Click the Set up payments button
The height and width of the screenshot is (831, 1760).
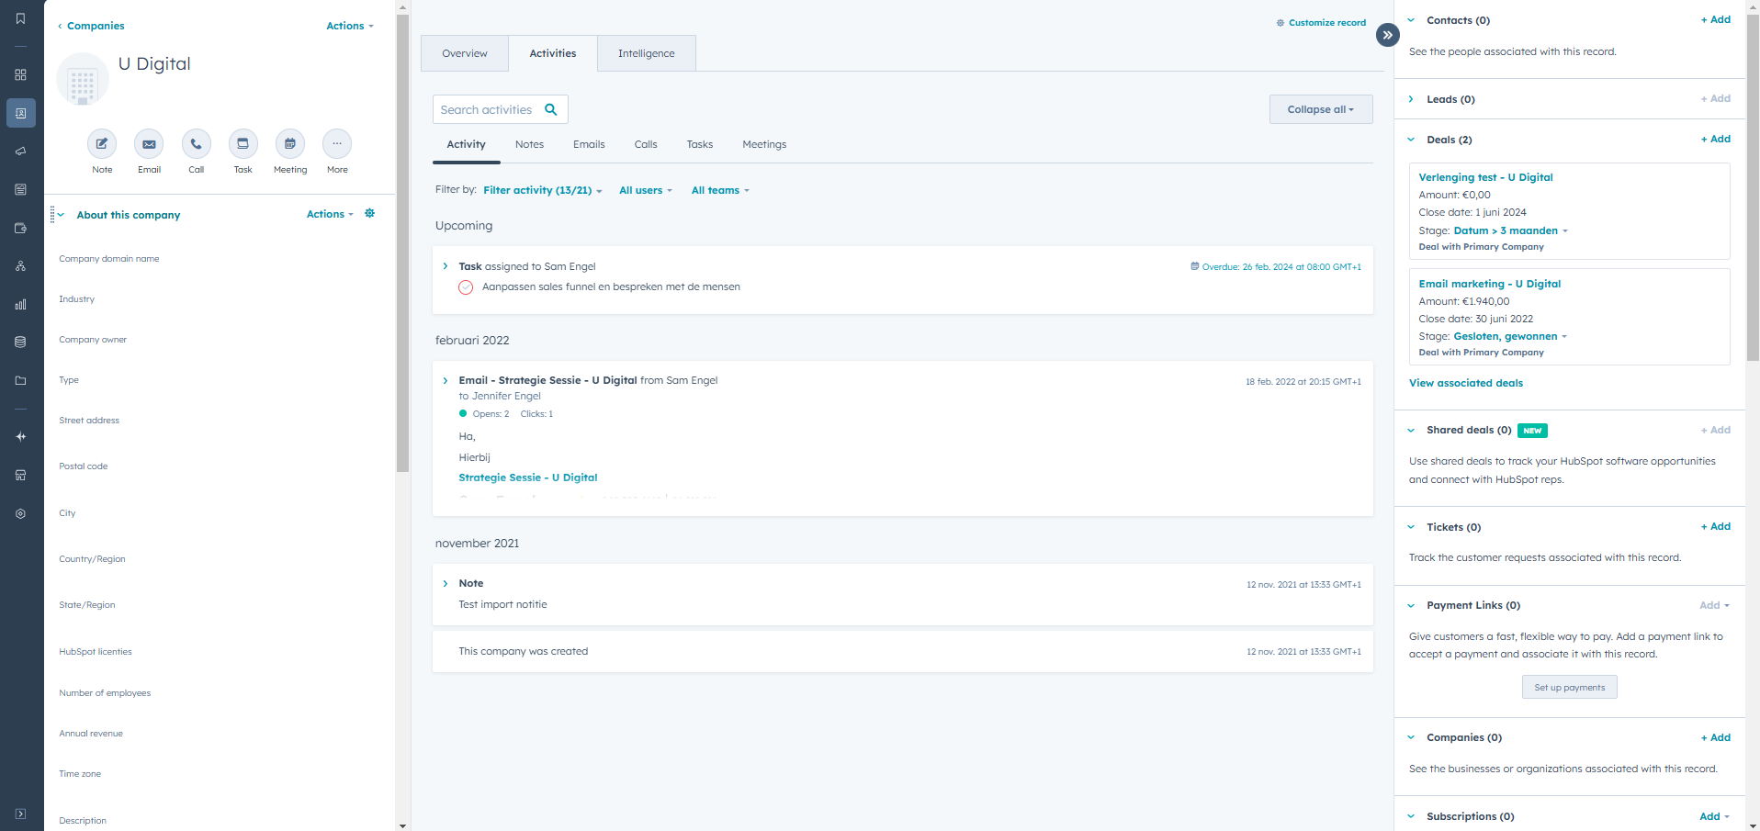[x=1569, y=687]
